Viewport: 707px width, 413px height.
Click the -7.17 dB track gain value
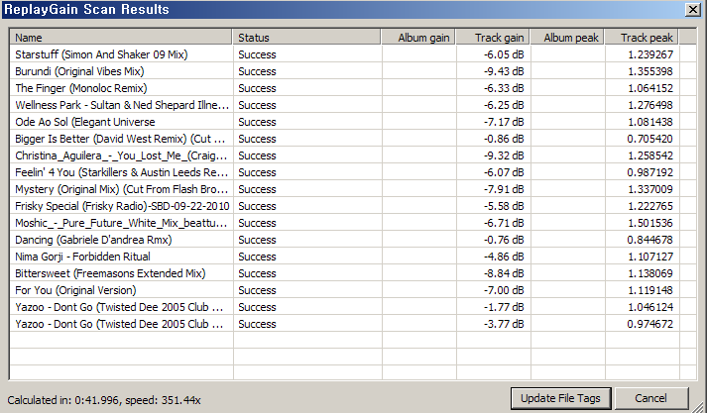click(504, 122)
